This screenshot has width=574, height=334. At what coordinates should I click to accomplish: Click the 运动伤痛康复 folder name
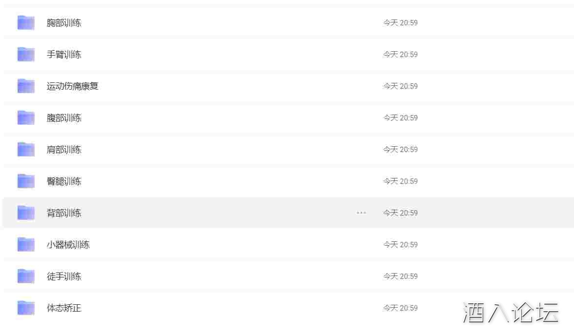[x=73, y=86]
